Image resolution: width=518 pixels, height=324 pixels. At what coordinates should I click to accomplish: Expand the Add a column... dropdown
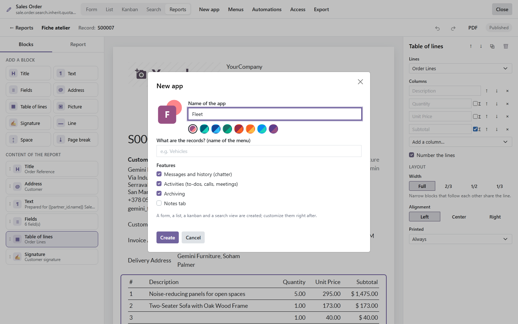460,142
